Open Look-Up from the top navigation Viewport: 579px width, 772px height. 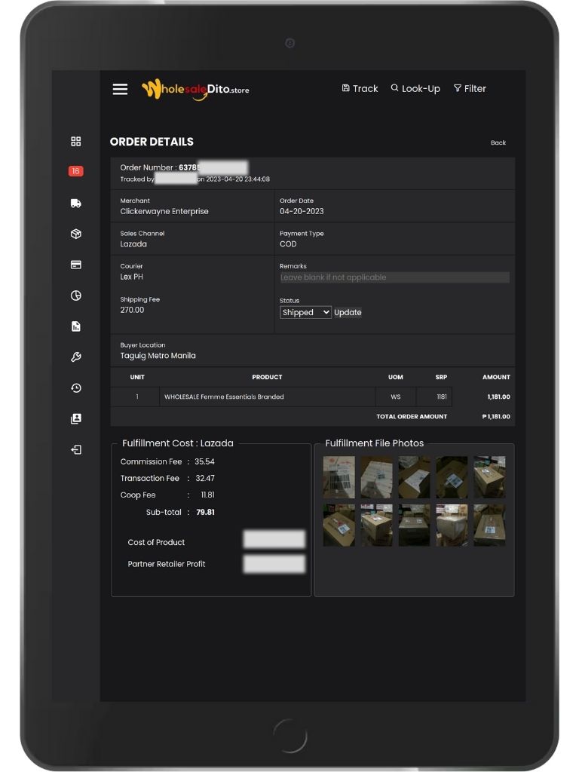pos(415,89)
